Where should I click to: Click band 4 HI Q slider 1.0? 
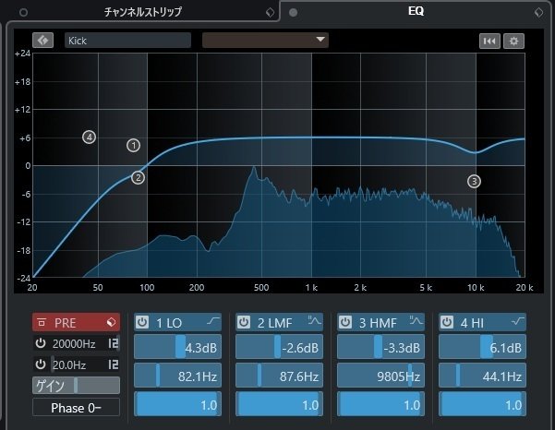pos(482,403)
